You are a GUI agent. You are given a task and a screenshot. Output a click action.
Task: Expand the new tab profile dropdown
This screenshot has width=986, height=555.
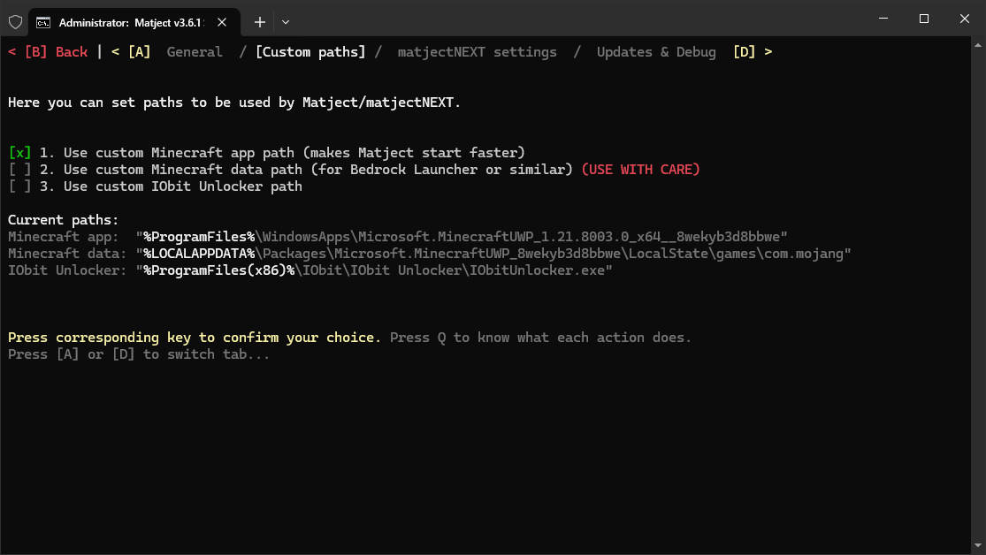(286, 22)
